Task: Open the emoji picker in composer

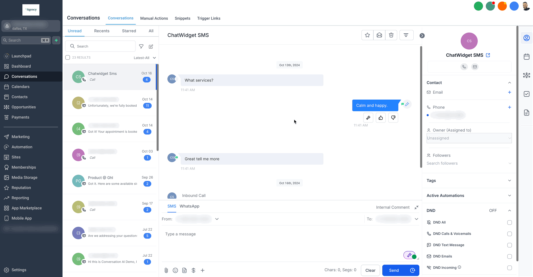Action: point(175,270)
